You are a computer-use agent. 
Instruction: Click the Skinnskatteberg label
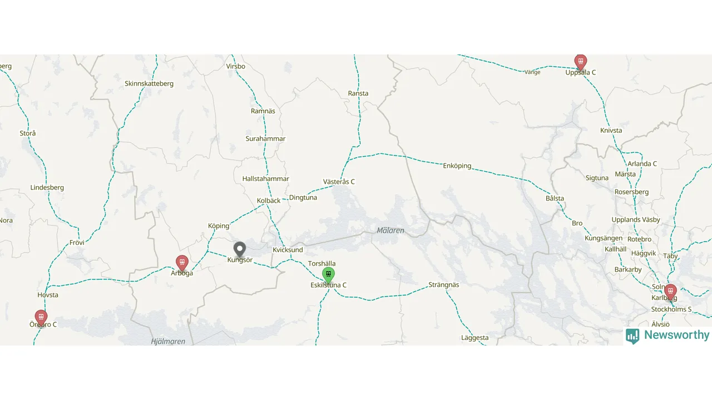pyautogui.click(x=149, y=83)
